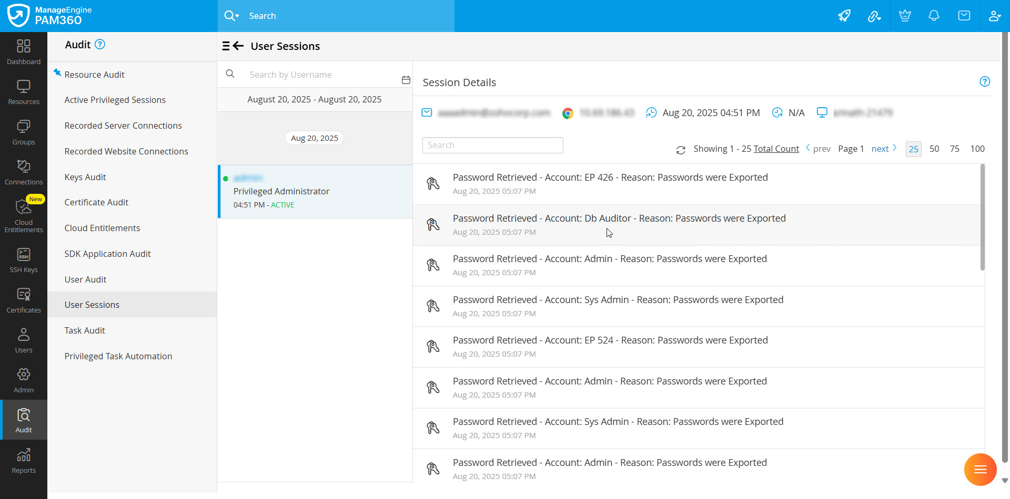Viewport: 1010px width, 499px height.
Task: Refresh the session details list
Action: pos(681,150)
